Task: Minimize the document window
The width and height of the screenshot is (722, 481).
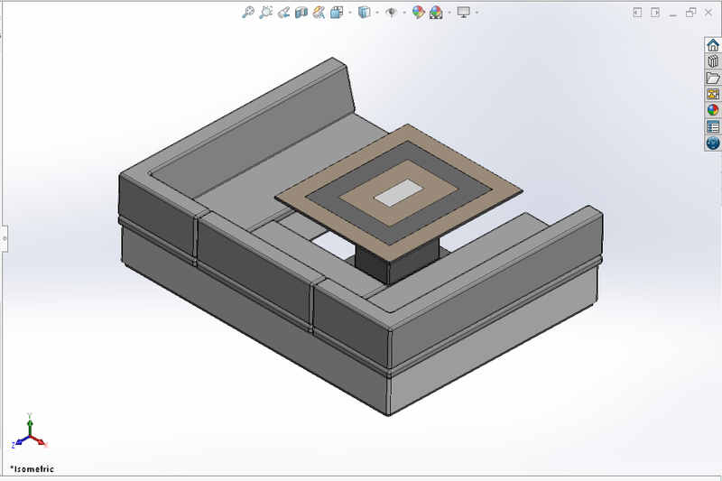Action: (672, 14)
